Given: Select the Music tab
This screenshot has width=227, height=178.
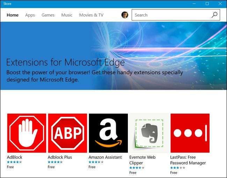Looking at the screenshot, I should tap(67, 15).
